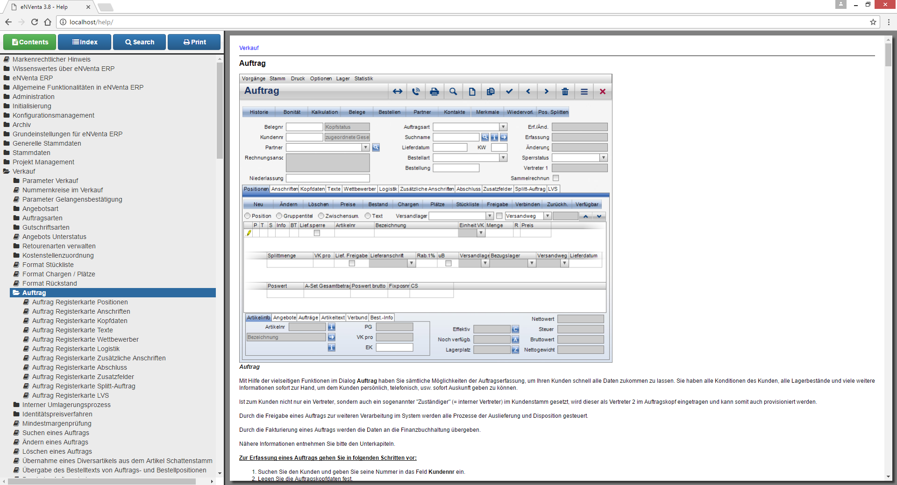This screenshot has width=897, height=485.
Task: Click the red X close icon in Auftrag toolbar
Action: 603,91
